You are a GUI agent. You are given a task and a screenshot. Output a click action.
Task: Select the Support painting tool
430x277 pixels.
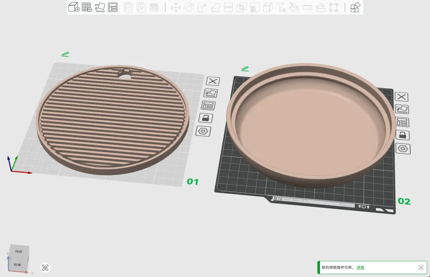(x=255, y=7)
